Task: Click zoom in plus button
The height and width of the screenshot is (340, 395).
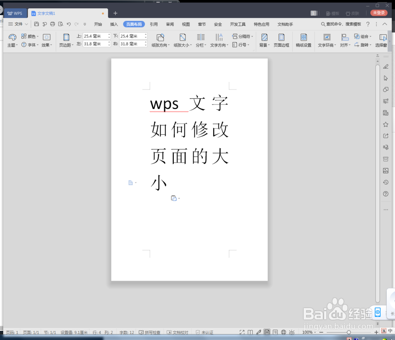Action: (x=376, y=332)
